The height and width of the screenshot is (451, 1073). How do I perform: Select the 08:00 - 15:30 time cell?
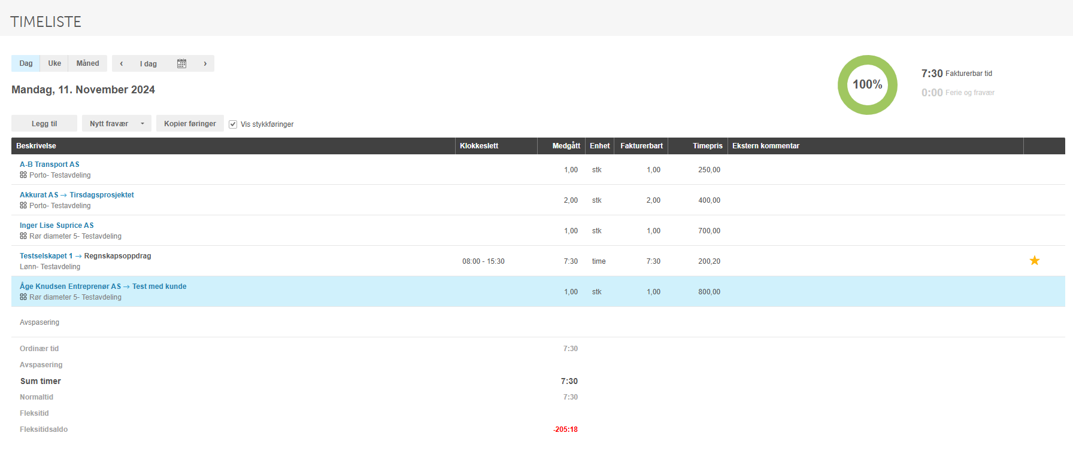pyautogui.click(x=483, y=261)
